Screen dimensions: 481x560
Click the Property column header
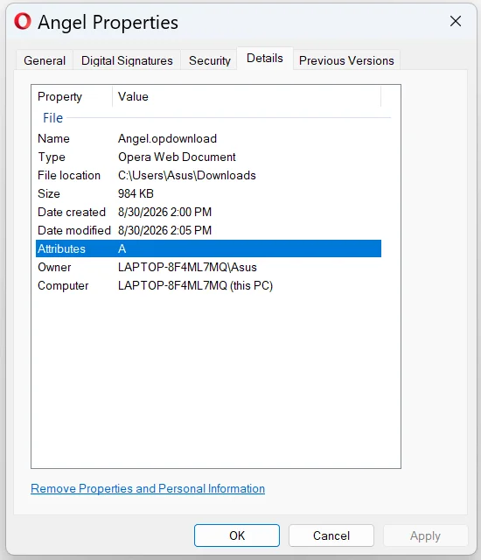point(72,96)
